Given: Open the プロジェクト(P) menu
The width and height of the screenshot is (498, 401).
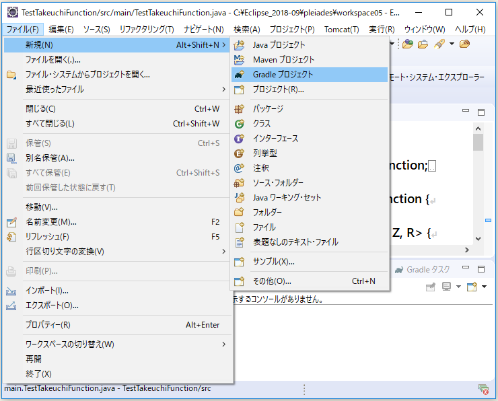Looking at the screenshot, I should click(292, 30).
